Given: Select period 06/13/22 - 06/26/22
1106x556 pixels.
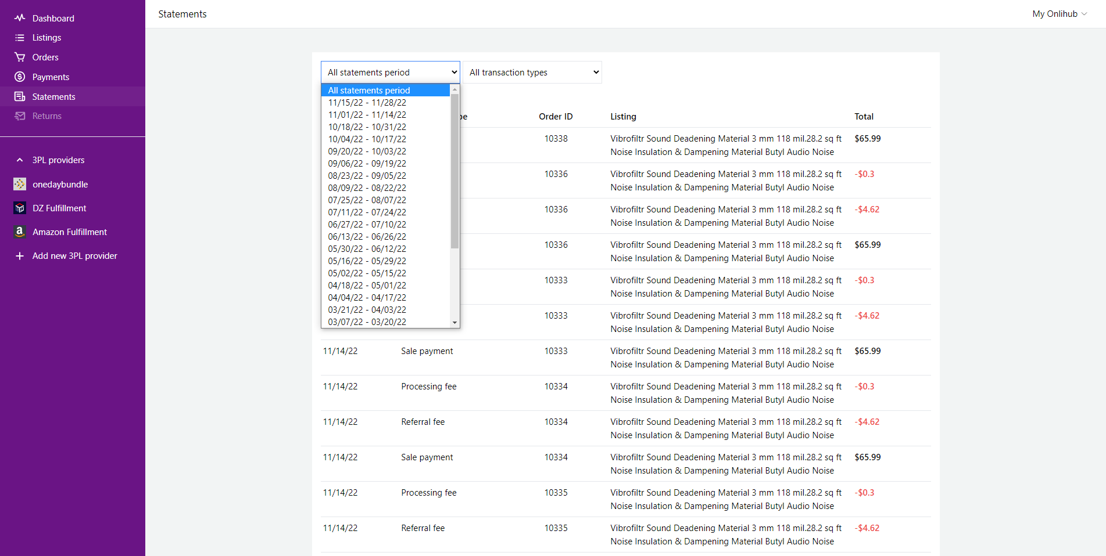Looking at the screenshot, I should pyautogui.click(x=385, y=237).
